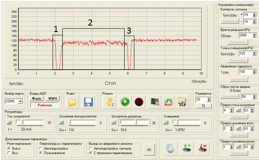Viewport: 259px width, 160px height.
Task: Adjust the +19 signal control spinner
Action: [x=255, y=15]
